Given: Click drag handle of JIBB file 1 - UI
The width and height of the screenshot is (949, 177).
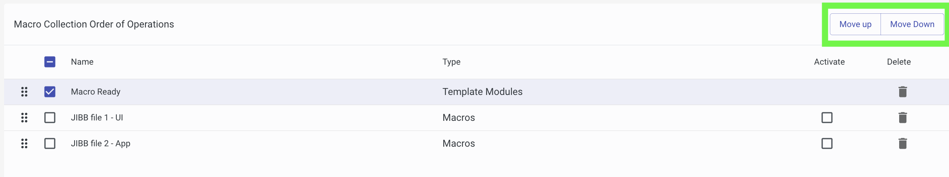Looking at the screenshot, I should coord(24,118).
